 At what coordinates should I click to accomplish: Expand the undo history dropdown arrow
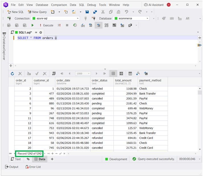click(x=133, y=12)
